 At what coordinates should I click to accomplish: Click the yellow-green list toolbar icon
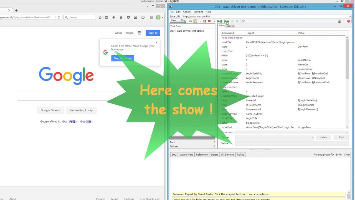(x=195, y=21)
